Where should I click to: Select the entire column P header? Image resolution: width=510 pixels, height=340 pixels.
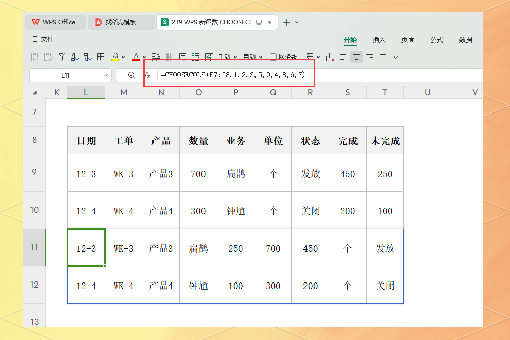236,92
